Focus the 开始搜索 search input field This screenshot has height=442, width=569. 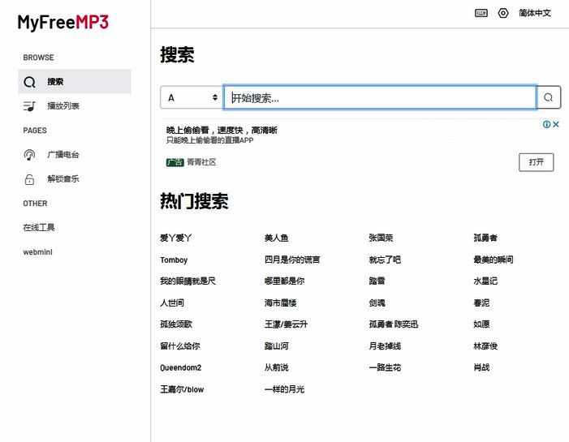(x=380, y=97)
